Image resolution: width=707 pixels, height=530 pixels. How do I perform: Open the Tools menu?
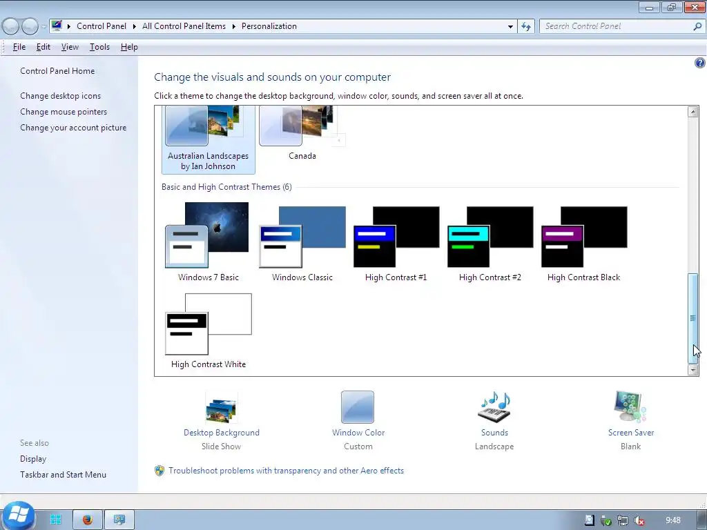tap(99, 47)
